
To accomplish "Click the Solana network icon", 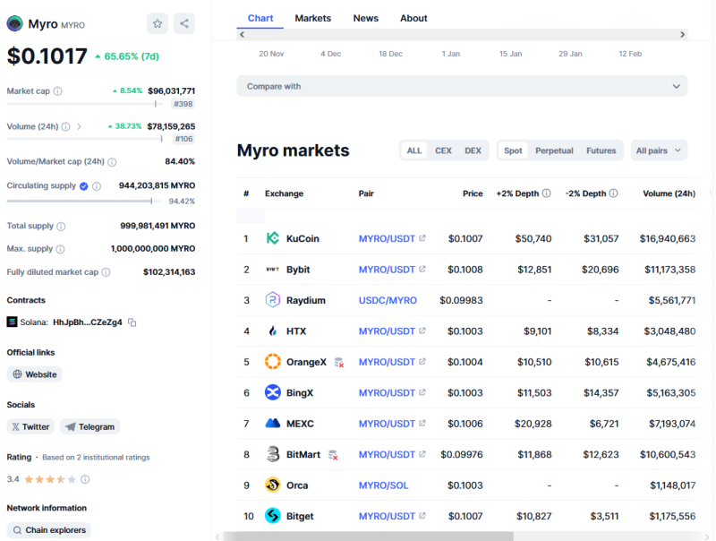I will coord(12,322).
